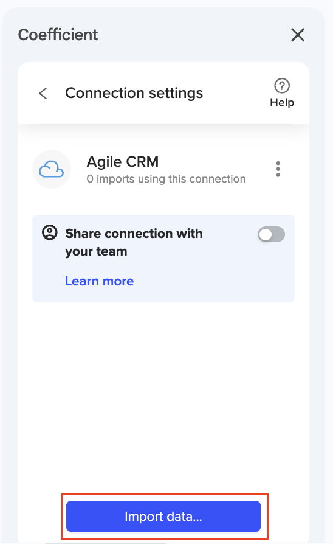Click the gray track of the share switch
Viewport: 333px width, 544px height.
click(x=278, y=235)
